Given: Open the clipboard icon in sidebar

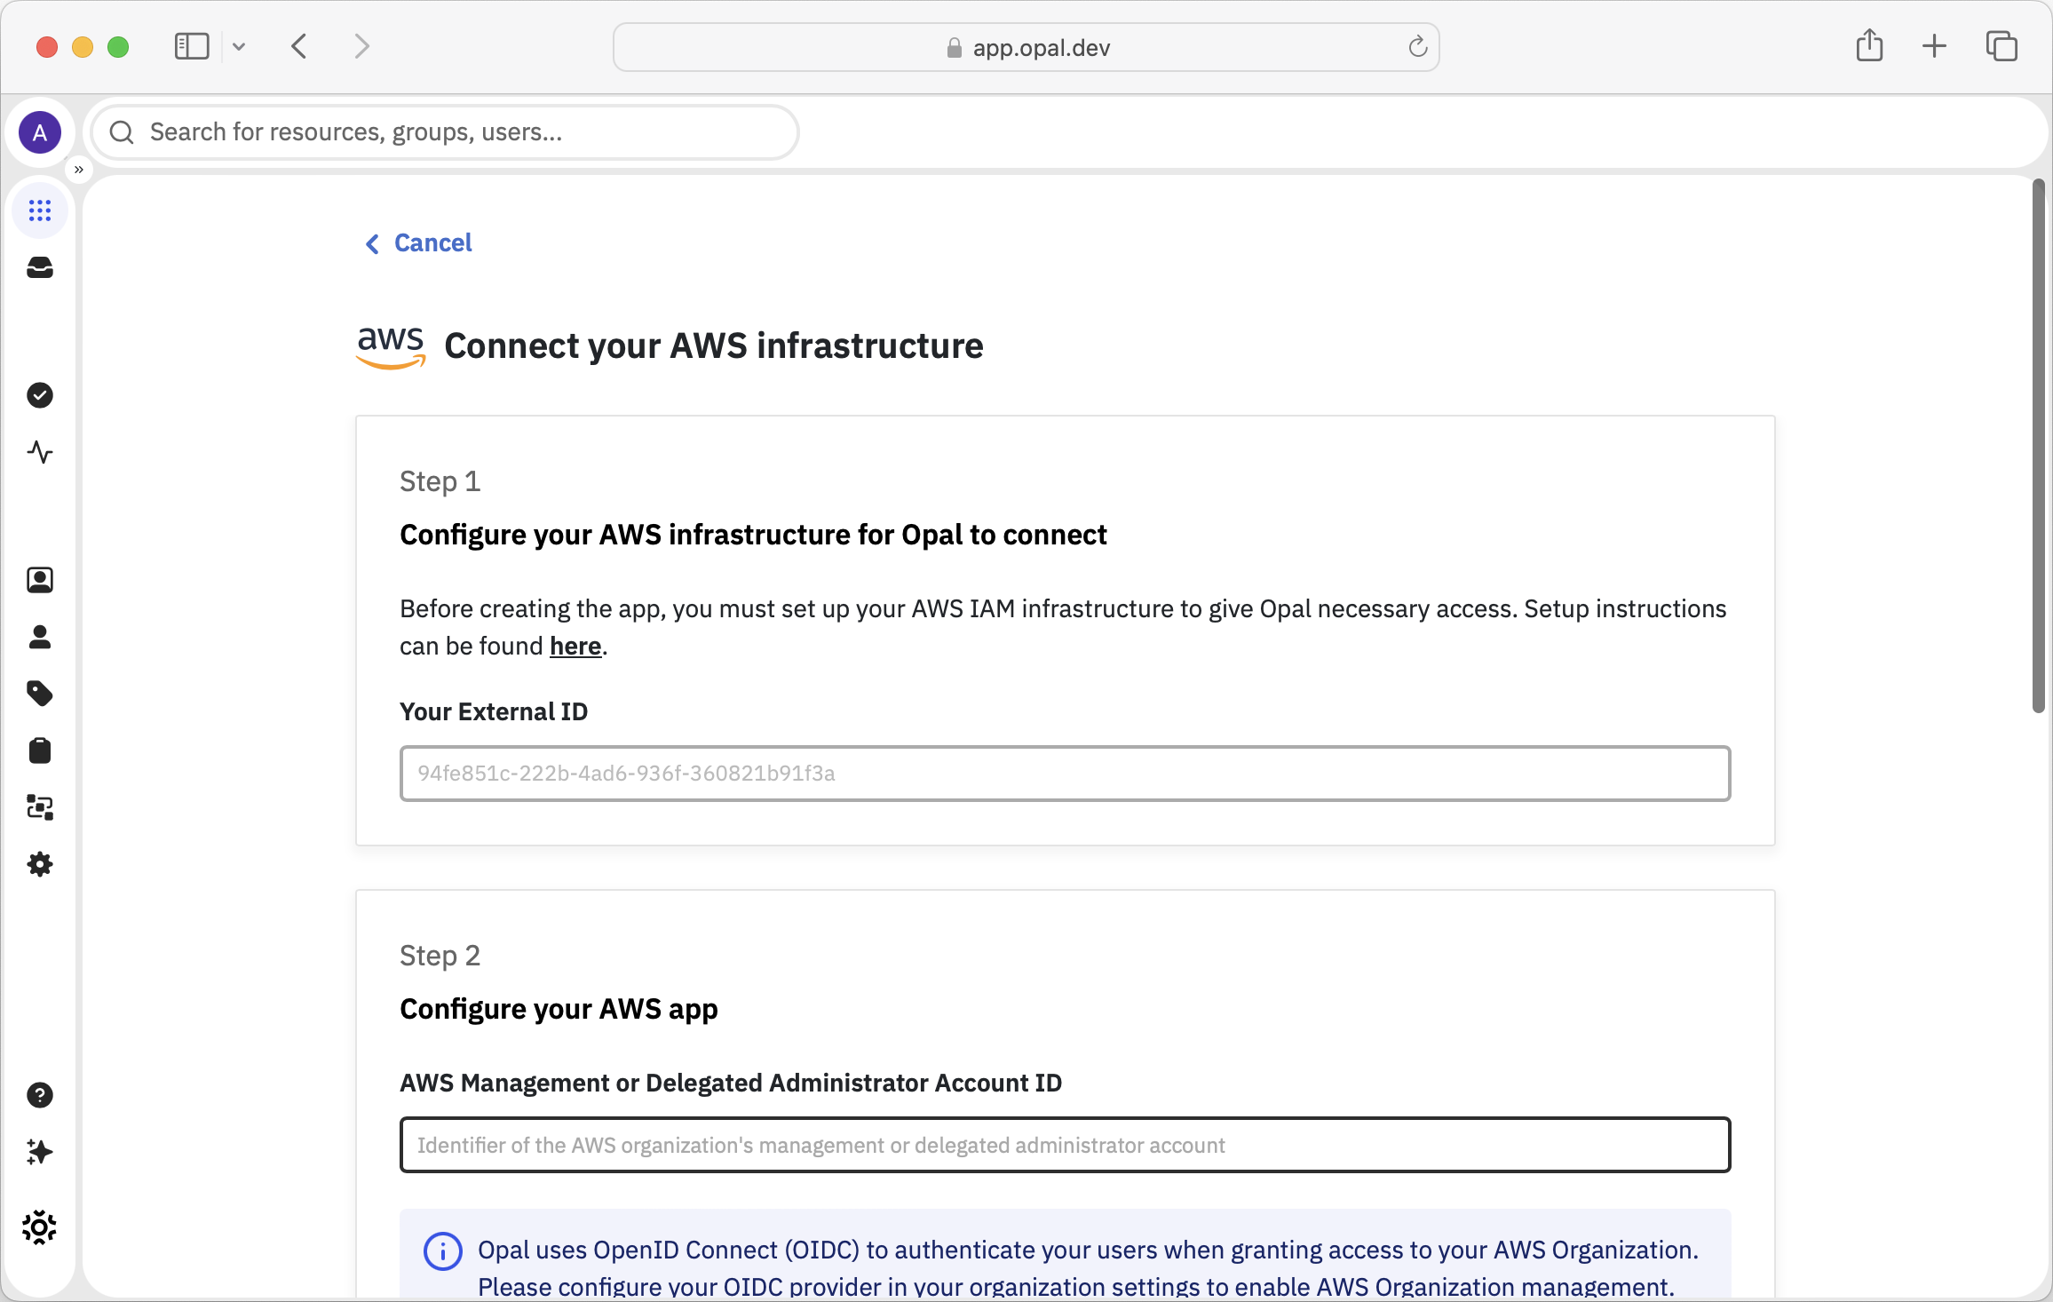Looking at the screenshot, I should click(40, 750).
